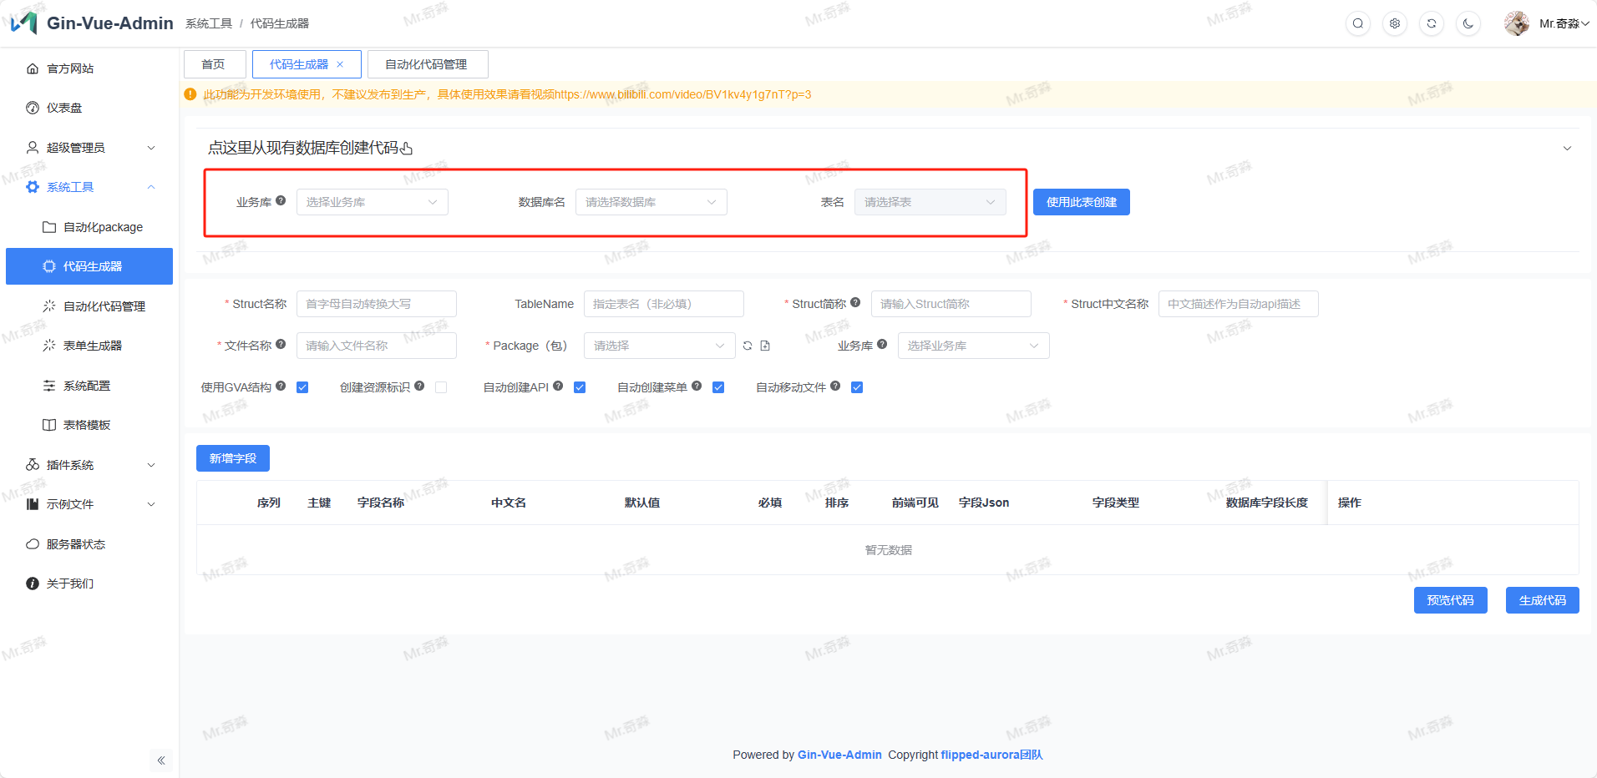Switch to the 自动化代码管理 tab
This screenshot has width=1597, height=778.
pos(427,64)
